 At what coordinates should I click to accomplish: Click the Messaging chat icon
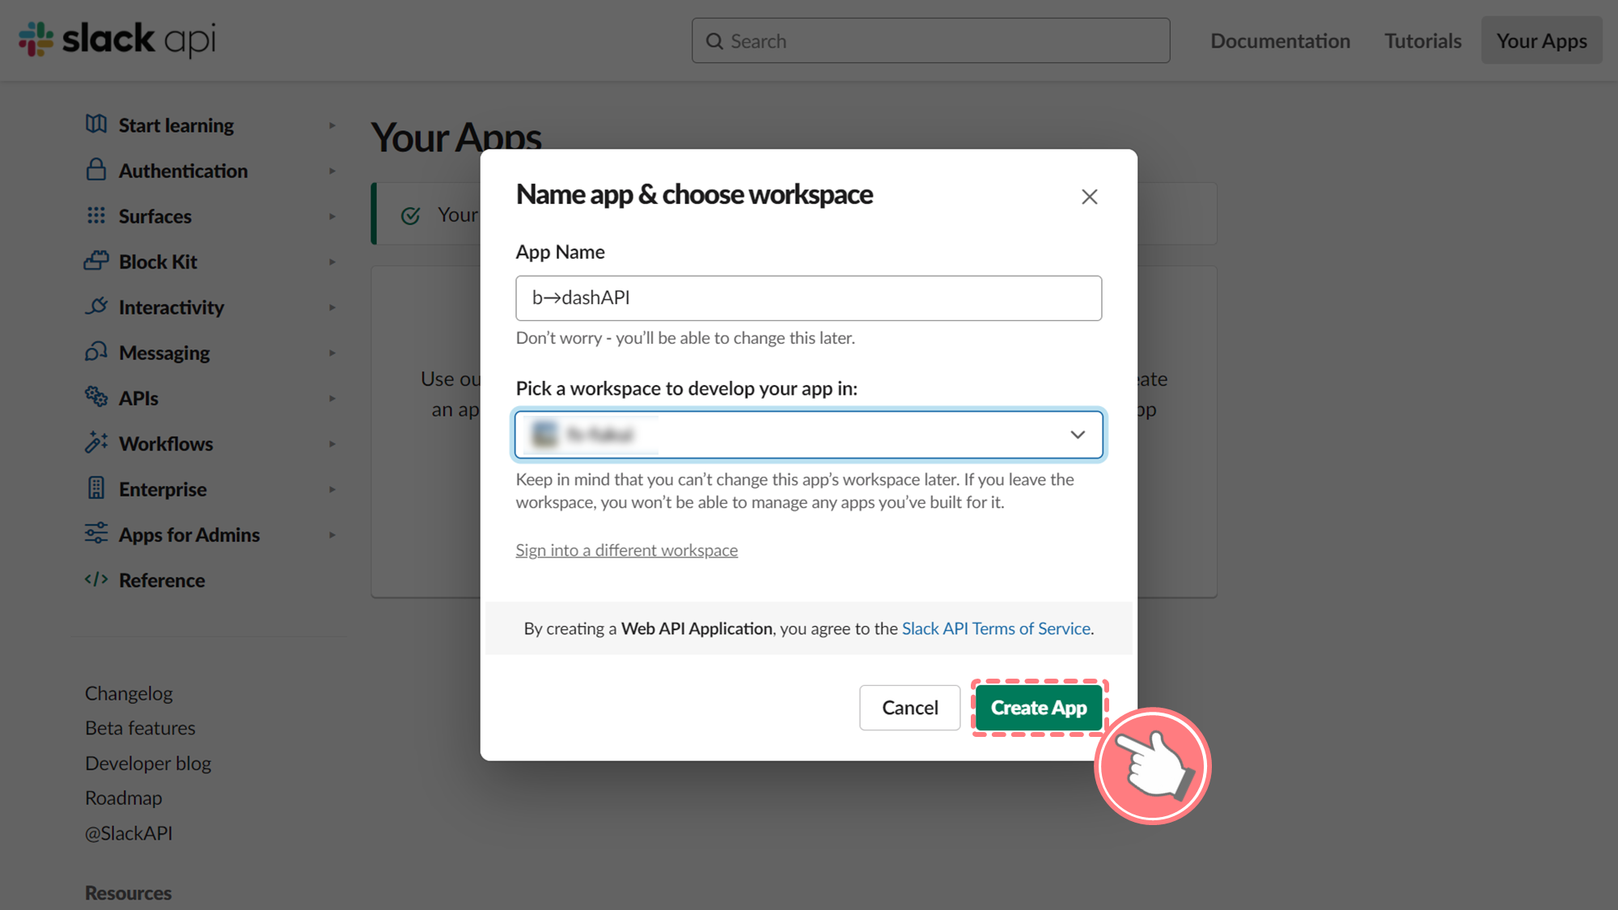96,352
